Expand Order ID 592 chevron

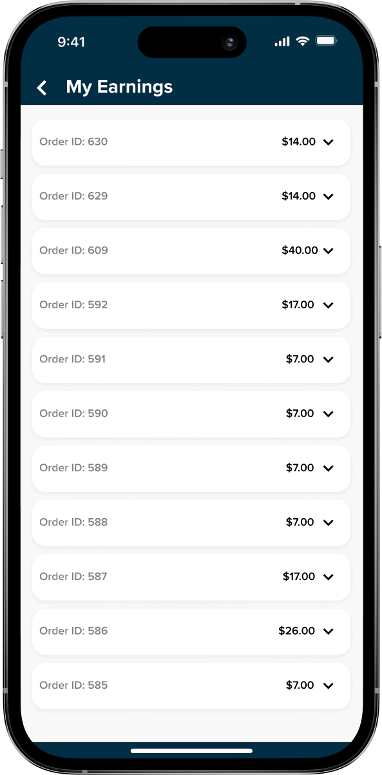tap(328, 305)
